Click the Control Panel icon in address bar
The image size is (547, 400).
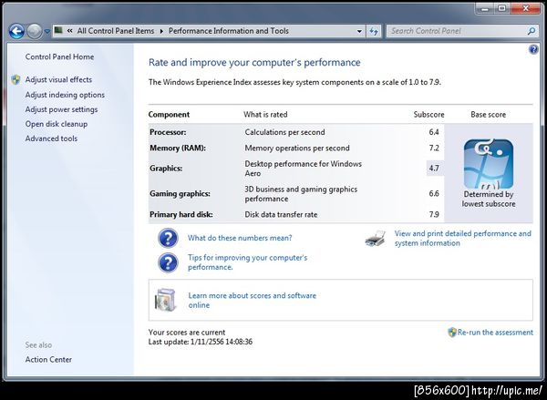(58, 30)
